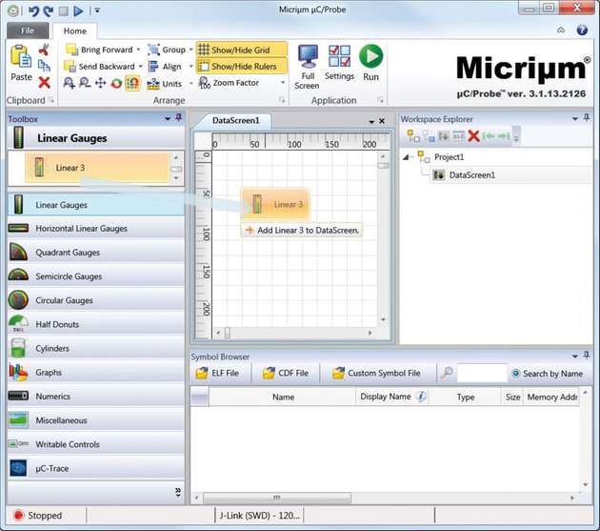Start the green Run button
The width and height of the screenshot is (600, 531).
pos(370,63)
